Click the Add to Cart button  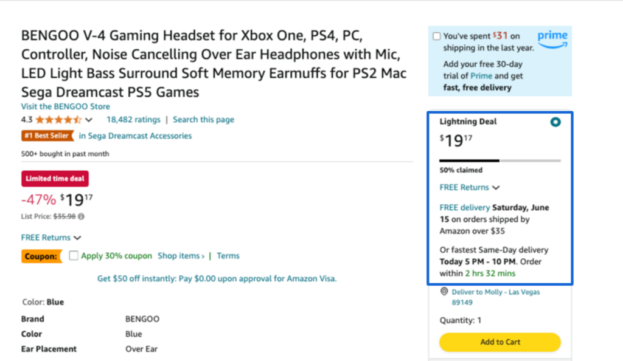pos(500,342)
